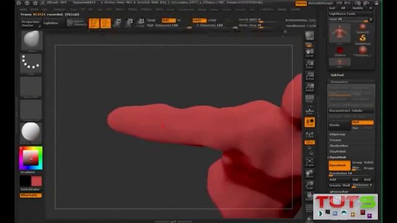The width and height of the screenshot is (397, 223).
Task: Open the white material sphere selector
Action: (31, 132)
